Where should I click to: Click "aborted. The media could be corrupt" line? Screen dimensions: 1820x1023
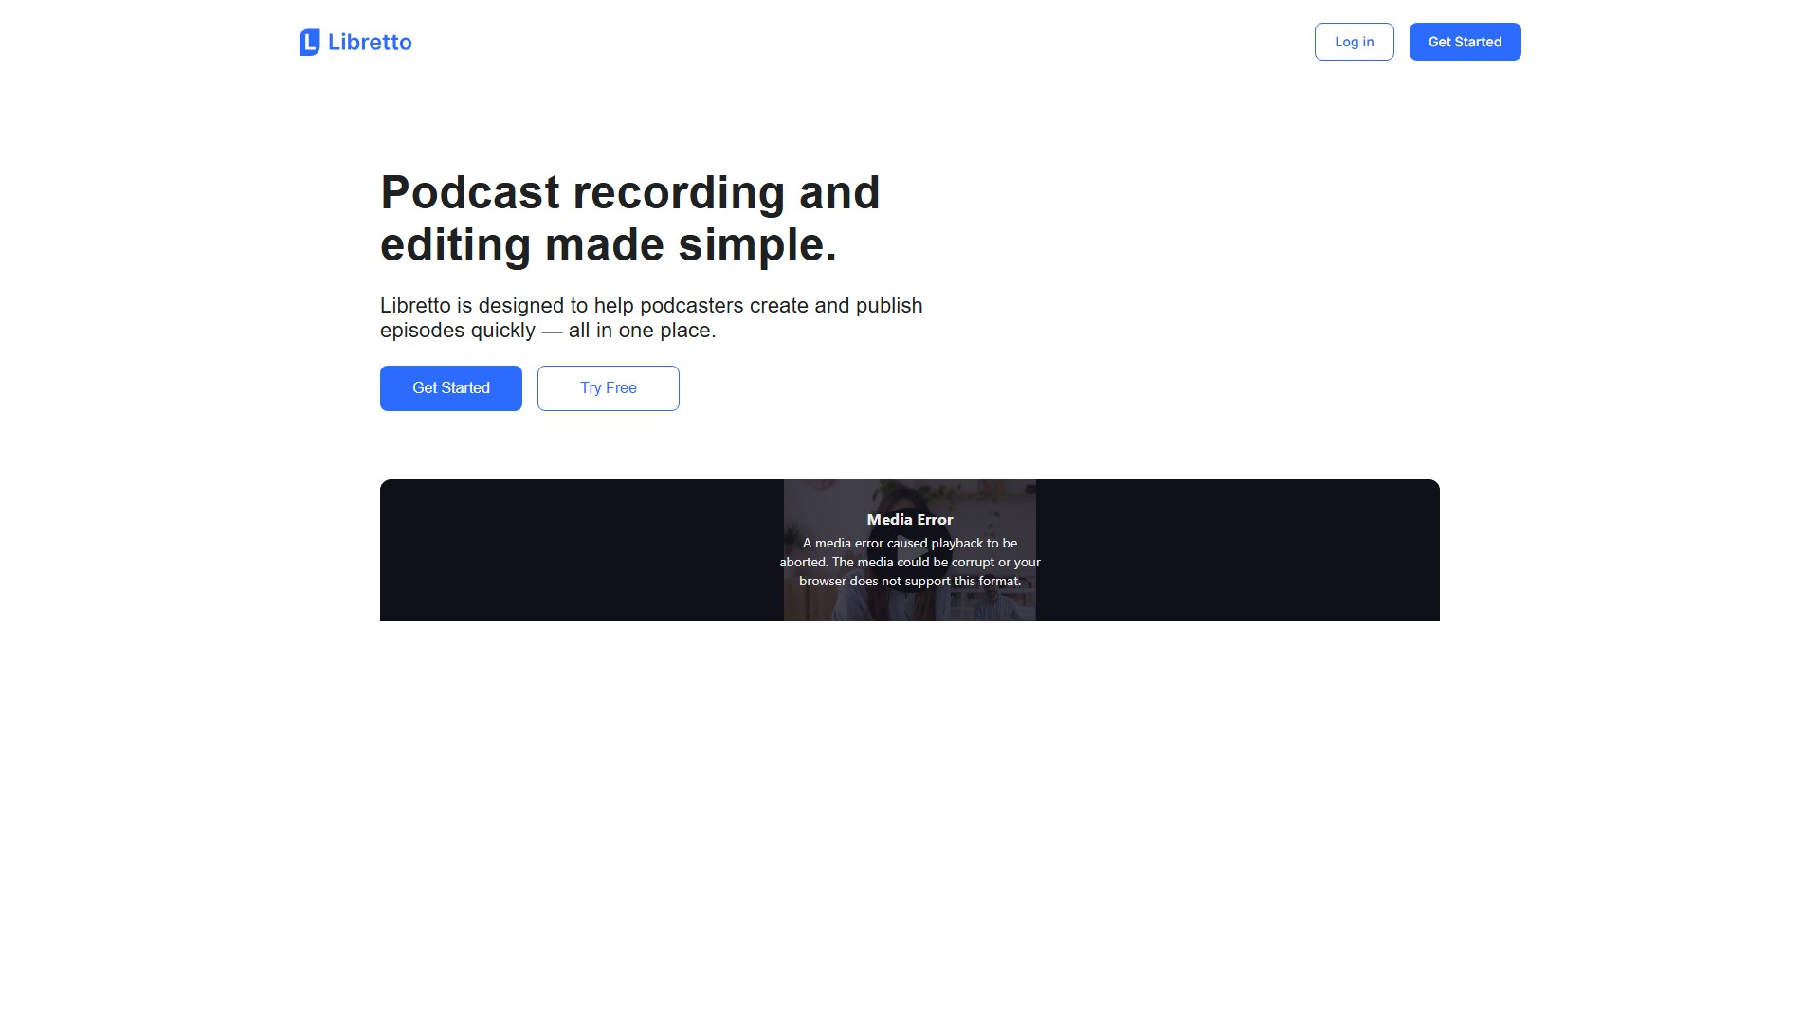(910, 562)
